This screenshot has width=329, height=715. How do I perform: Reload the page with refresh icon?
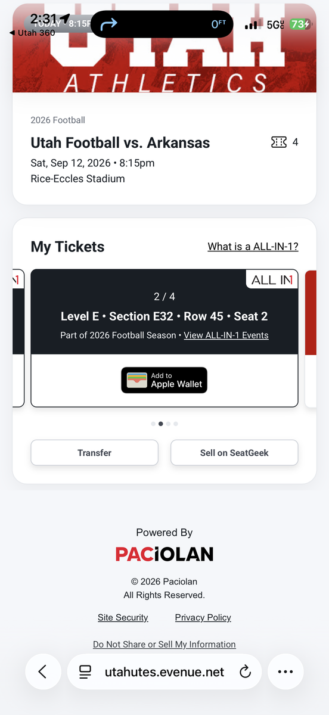click(245, 672)
